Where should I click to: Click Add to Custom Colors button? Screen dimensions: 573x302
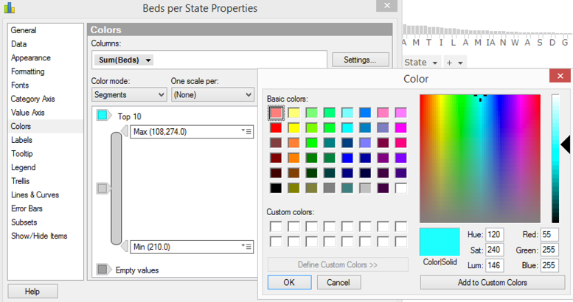click(492, 282)
